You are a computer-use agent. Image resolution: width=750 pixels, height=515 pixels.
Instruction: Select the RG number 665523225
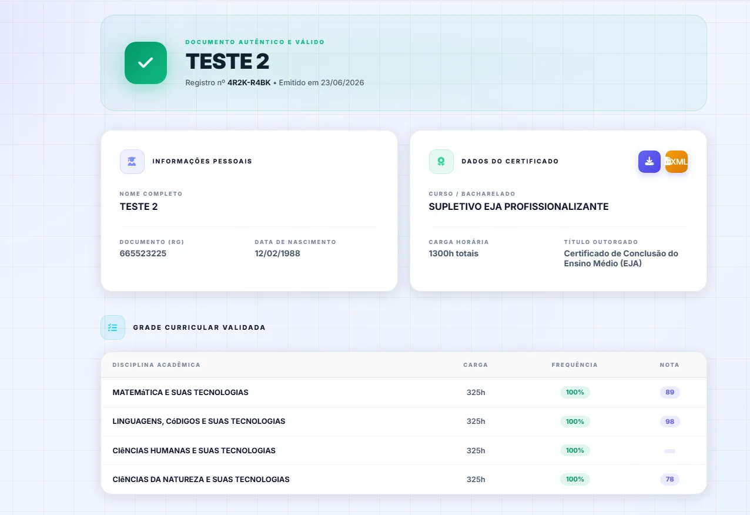[143, 253]
